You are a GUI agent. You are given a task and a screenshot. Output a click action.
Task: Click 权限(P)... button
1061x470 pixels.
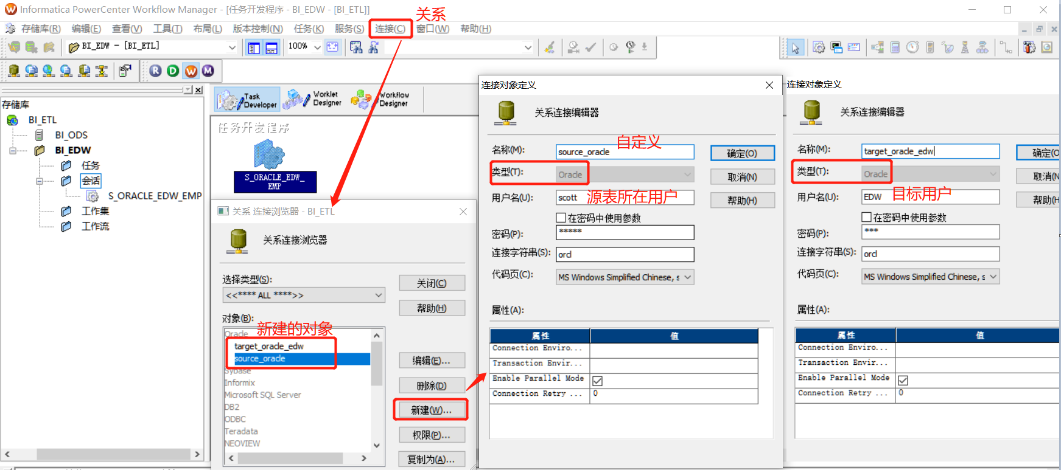pyautogui.click(x=432, y=435)
